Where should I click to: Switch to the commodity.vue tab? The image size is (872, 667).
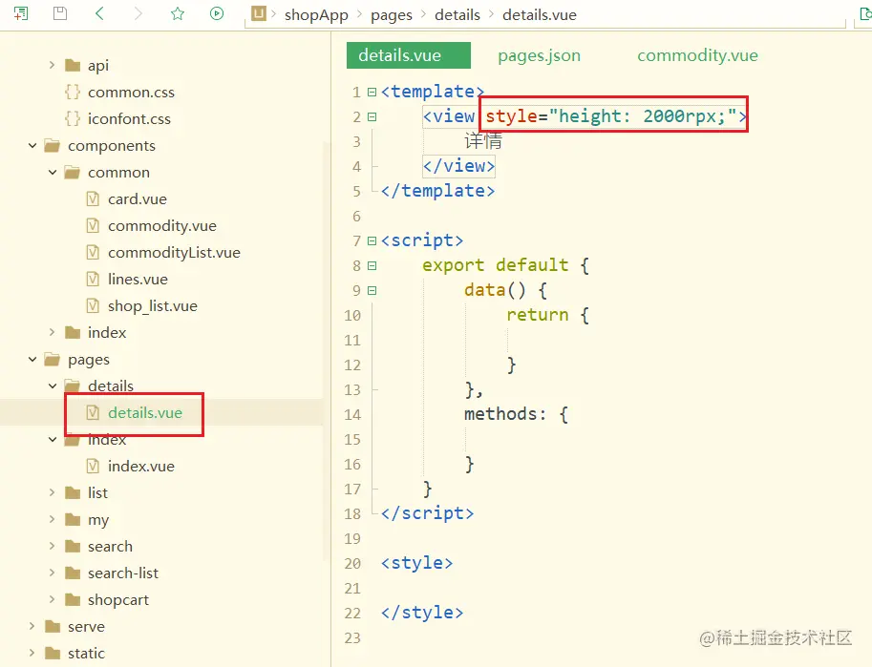pyautogui.click(x=697, y=55)
